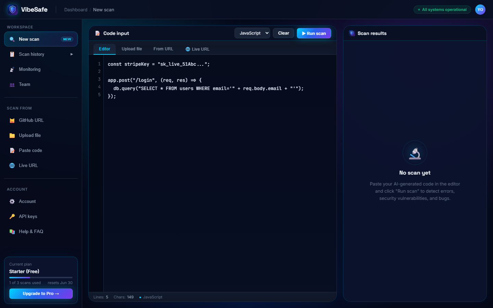Click the note icon beside Paste code
This screenshot has height=308, width=493.
12,151
